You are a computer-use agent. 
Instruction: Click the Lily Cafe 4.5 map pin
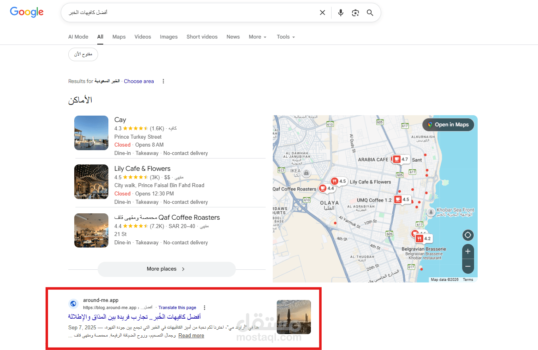[x=339, y=182]
